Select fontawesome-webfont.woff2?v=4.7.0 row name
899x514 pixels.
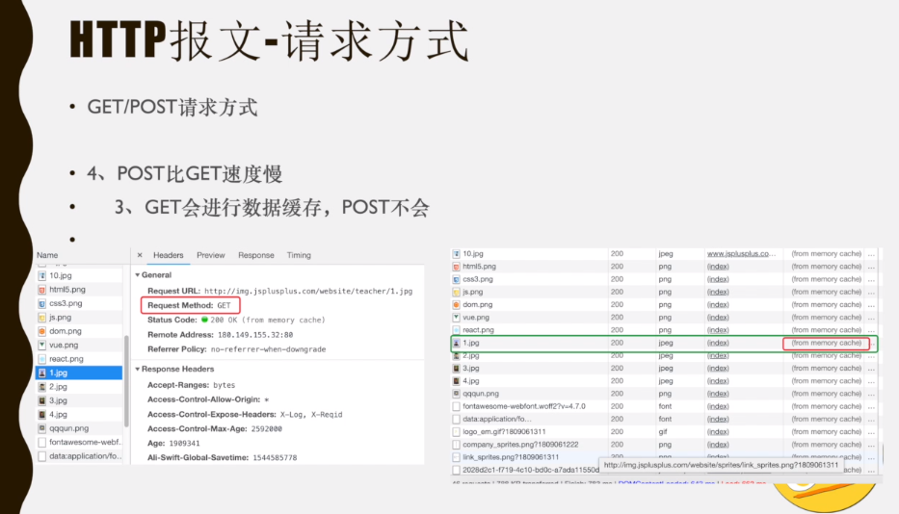tap(524, 406)
